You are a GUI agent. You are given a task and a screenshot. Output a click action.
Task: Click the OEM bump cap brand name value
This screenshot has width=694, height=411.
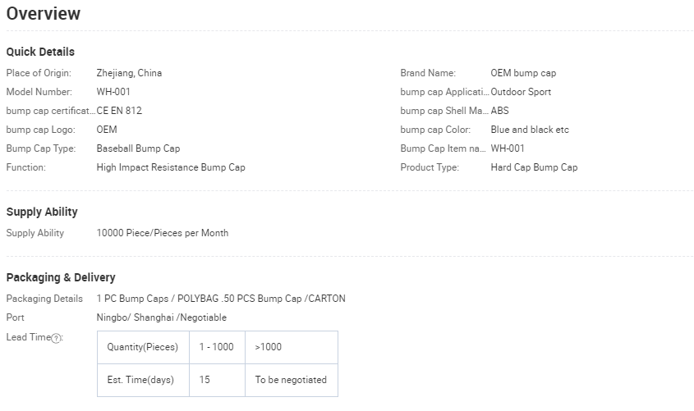point(523,73)
